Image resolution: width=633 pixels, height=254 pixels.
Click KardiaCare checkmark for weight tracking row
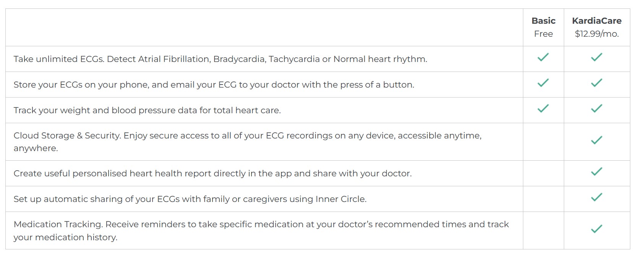596,109
